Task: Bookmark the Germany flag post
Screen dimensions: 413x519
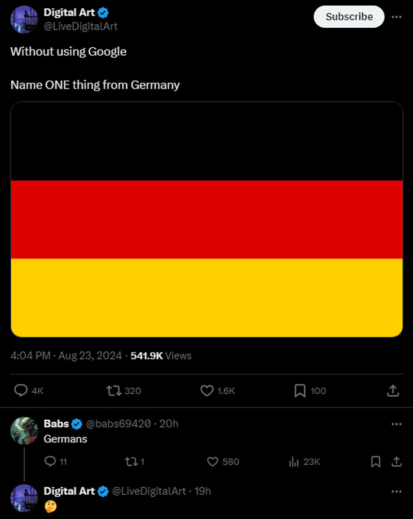Action: (x=299, y=391)
